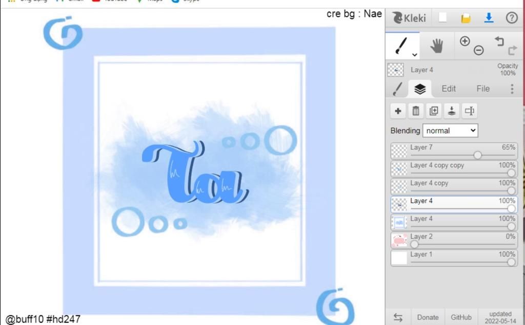Click the pink Layer 2 thumbnail

tap(399, 240)
